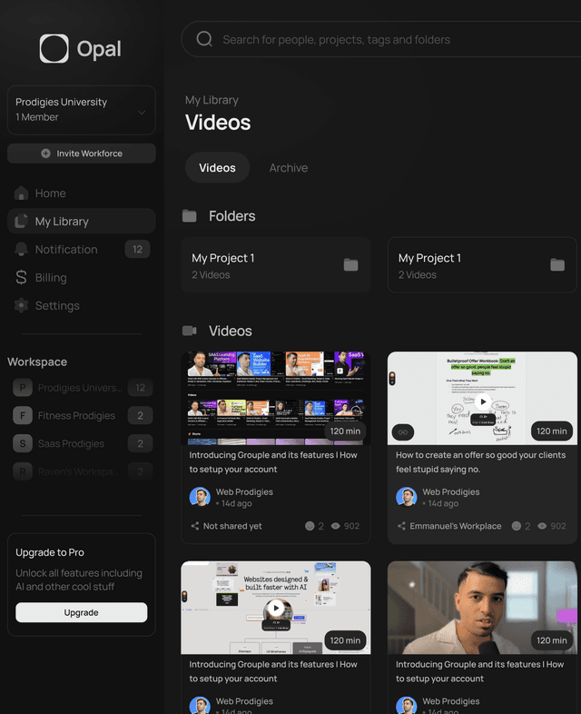Click 120 min badge on the offer video
The height and width of the screenshot is (714, 581).
tap(552, 431)
